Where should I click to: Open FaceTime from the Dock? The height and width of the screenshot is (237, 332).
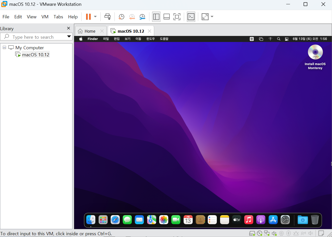pos(176,220)
